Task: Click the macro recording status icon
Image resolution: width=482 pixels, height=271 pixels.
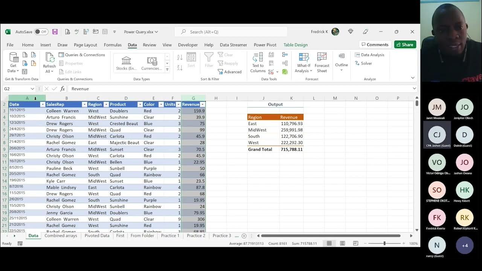Action: pyautogui.click(x=20, y=244)
